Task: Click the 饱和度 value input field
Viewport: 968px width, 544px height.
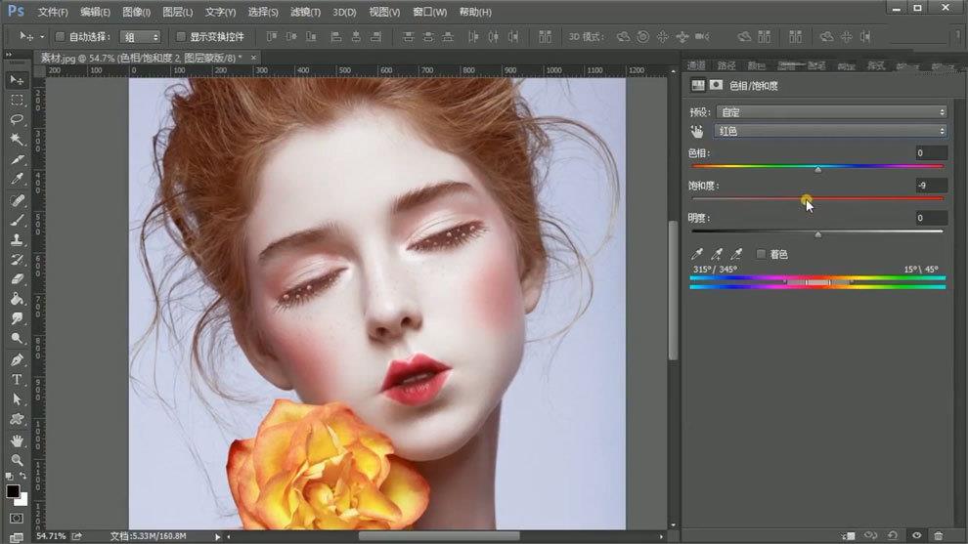Action: click(931, 186)
